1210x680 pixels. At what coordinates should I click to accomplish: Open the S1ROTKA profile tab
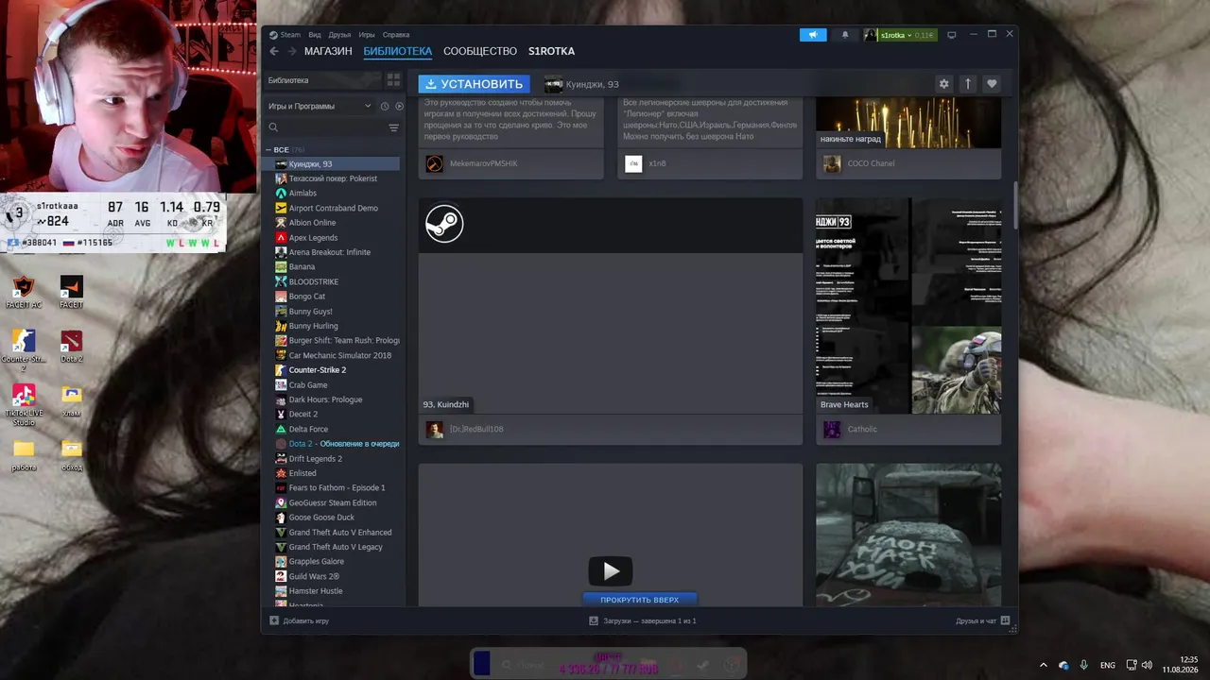[551, 51]
